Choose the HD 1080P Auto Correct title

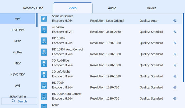(67, 50)
